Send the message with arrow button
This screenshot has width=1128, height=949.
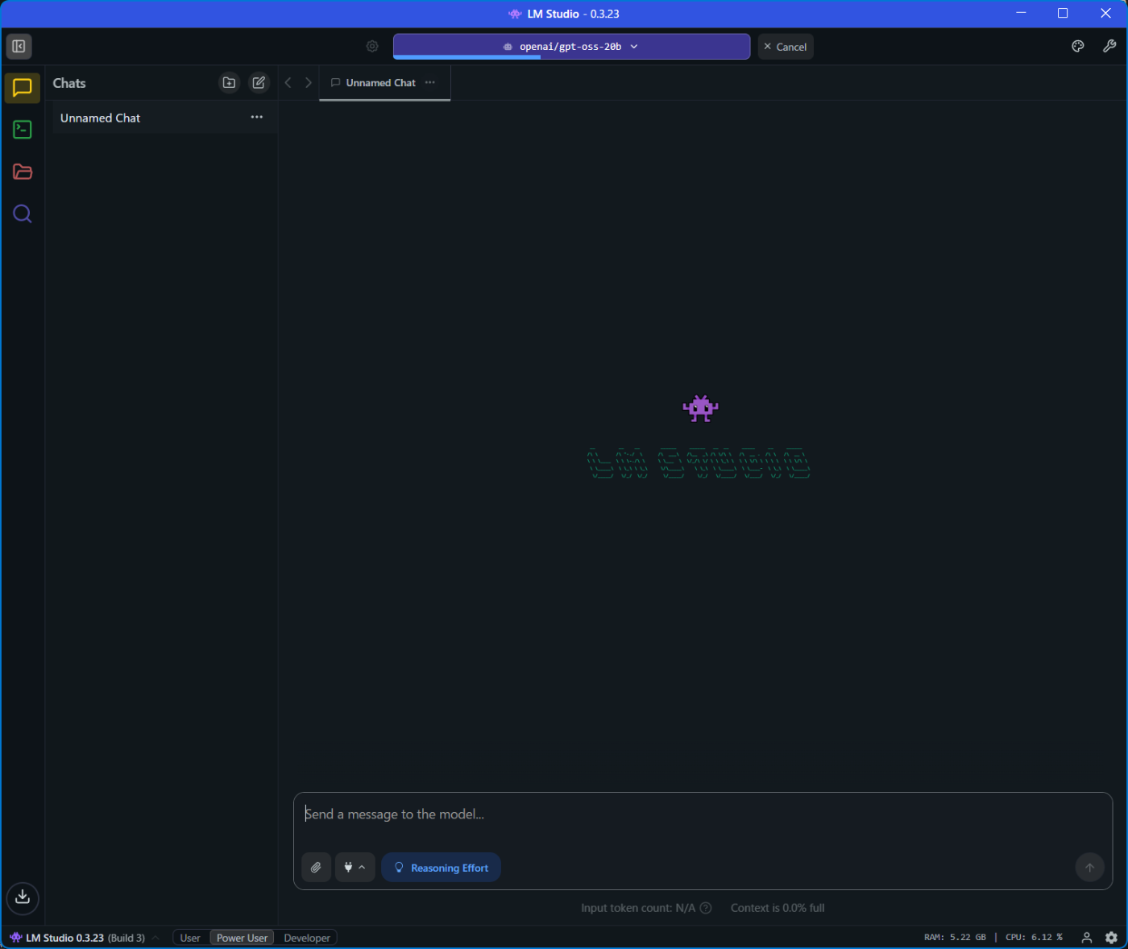1089,868
